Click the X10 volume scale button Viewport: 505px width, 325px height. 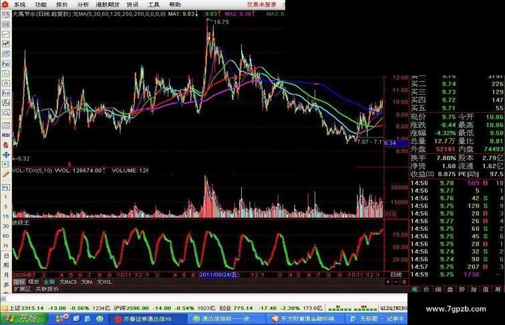pos(390,214)
